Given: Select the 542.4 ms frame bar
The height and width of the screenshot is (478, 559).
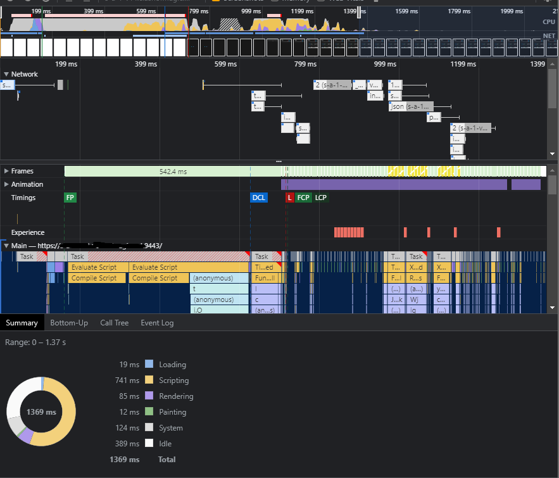Looking at the screenshot, I should pos(173,172).
